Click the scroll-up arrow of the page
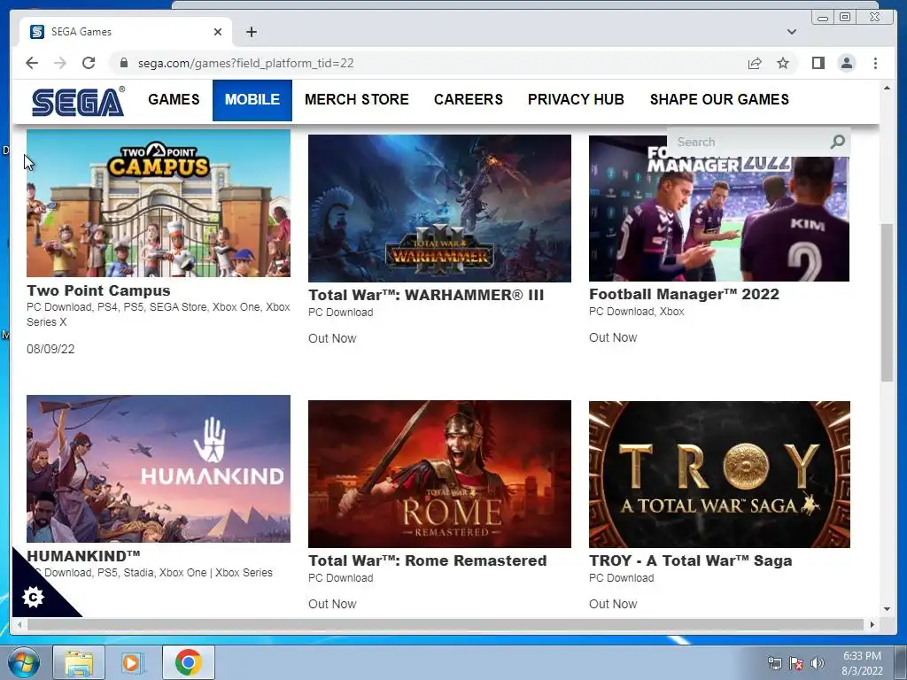Viewport: 907px width, 680px height. 887,88
